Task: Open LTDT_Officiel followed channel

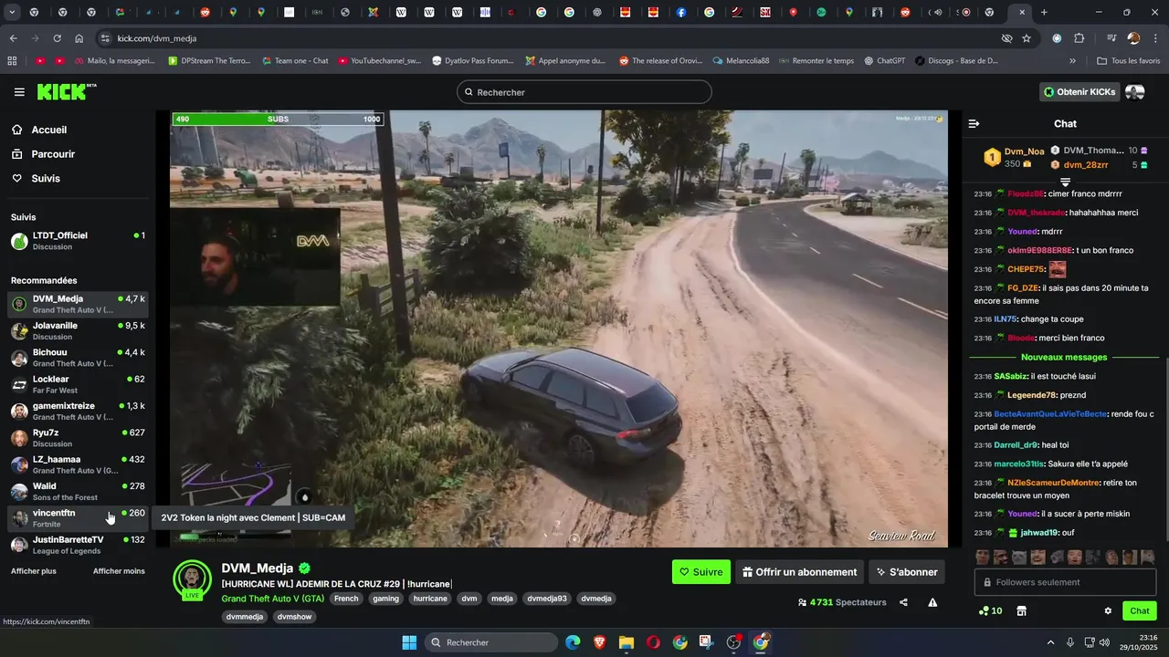Action: click(x=78, y=241)
